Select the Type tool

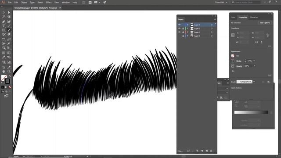pos(4,26)
